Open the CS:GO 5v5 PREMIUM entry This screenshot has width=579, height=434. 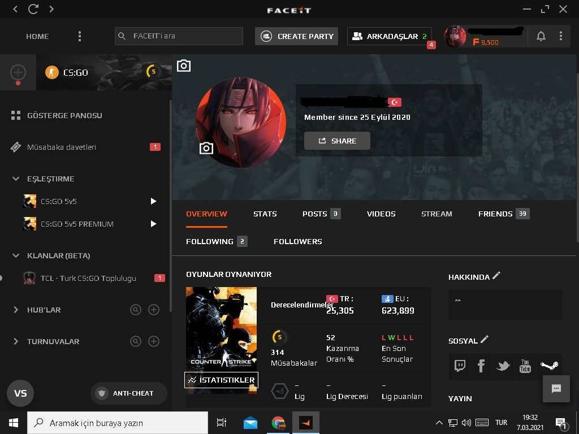point(68,224)
